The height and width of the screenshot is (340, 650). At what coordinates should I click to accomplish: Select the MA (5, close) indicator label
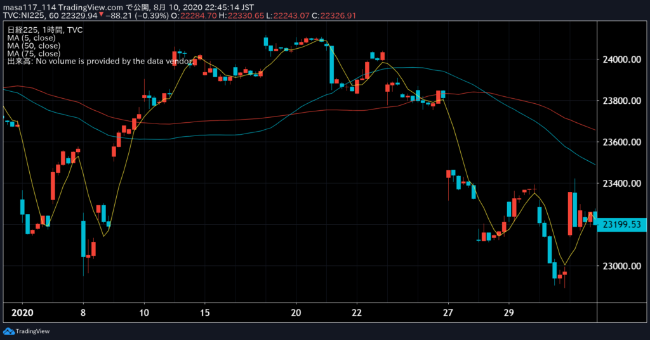[x=31, y=37]
